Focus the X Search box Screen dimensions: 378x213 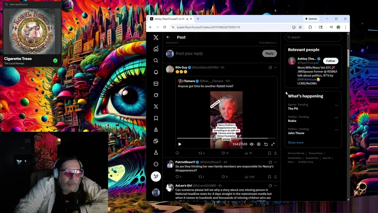point(313,37)
